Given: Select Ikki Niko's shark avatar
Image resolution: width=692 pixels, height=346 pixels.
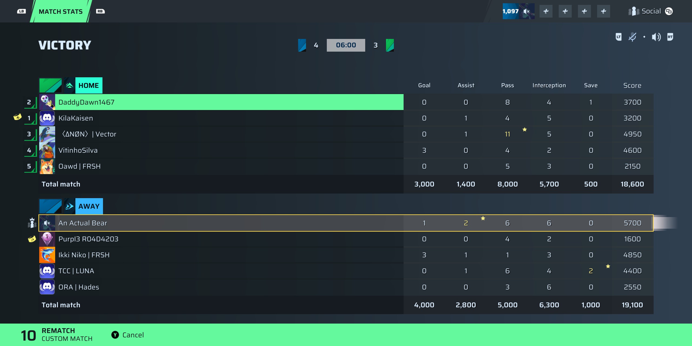Looking at the screenshot, I should tap(47, 255).
